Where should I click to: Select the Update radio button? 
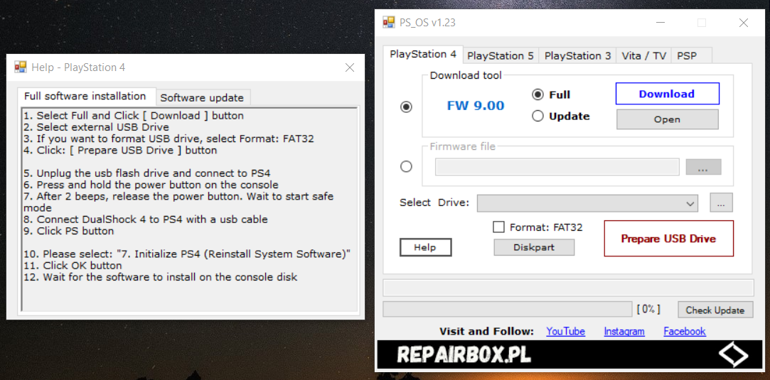[x=538, y=116]
